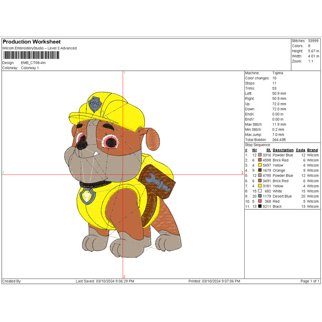Click the Page 1 of 1 footer text

tap(310, 281)
